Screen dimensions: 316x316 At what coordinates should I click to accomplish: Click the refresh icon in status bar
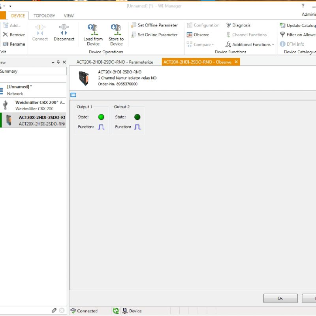tap(116, 311)
